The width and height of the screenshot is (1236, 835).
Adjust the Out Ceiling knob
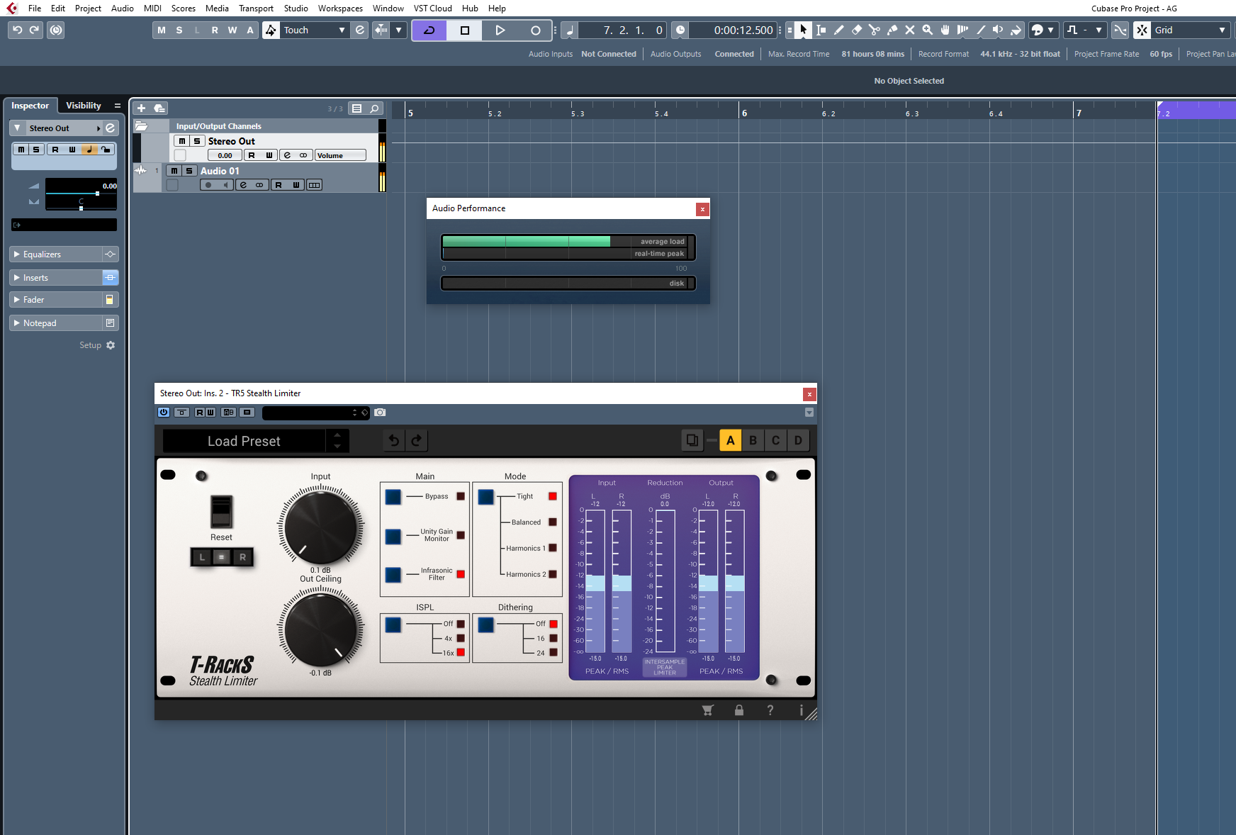tap(320, 629)
